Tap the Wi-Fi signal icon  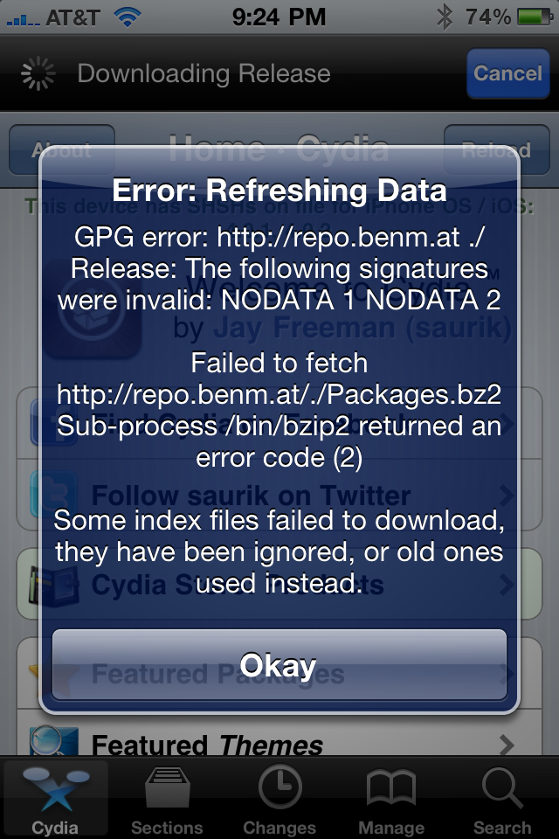(x=128, y=16)
